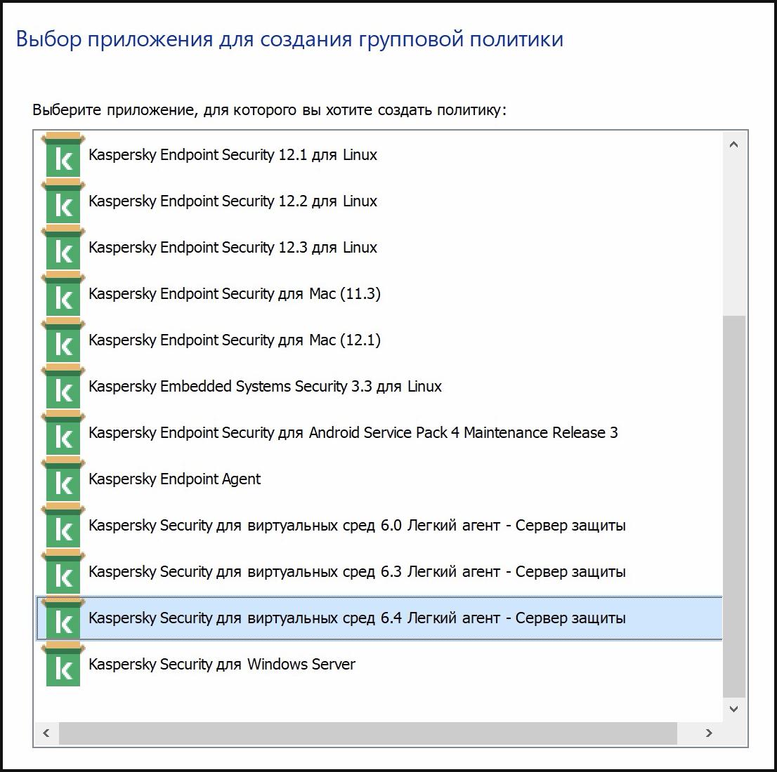Viewport: 777px width, 772px height.
Task: Click icon of Kaspersky Security для Windows Server
Action: (63, 664)
